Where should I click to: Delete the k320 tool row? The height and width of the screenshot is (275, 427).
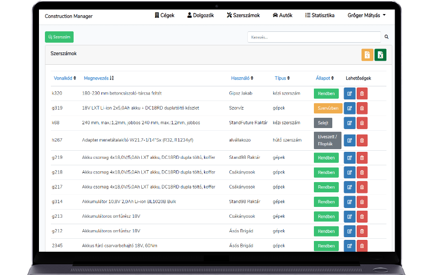click(362, 93)
